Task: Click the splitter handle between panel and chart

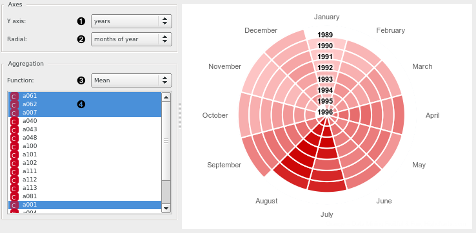Action: (180, 115)
